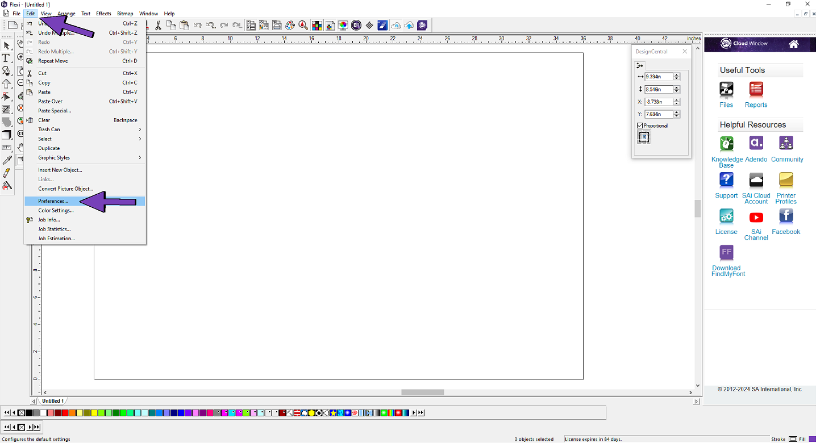Viewport: 816px width, 443px height.
Task: Open the Bitmap menu
Action: point(125,14)
